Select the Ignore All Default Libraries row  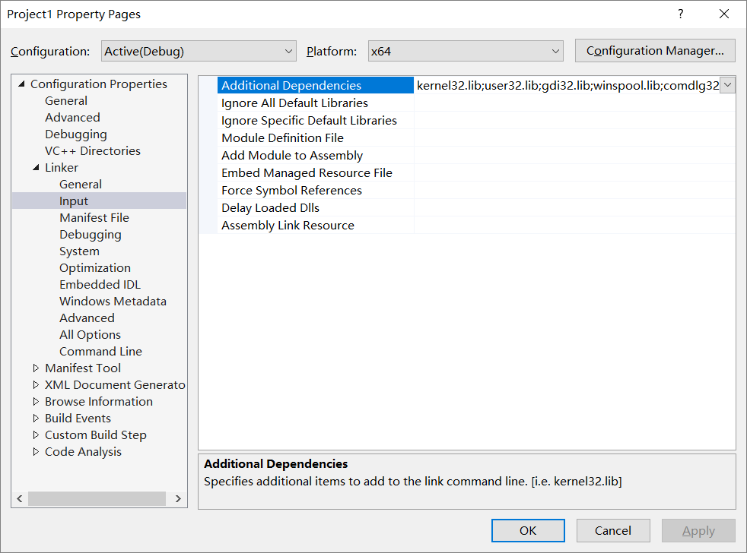click(294, 103)
